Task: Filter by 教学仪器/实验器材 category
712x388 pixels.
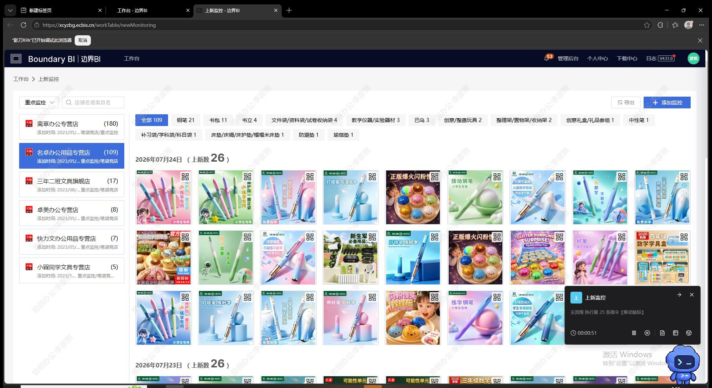Action: (x=375, y=120)
